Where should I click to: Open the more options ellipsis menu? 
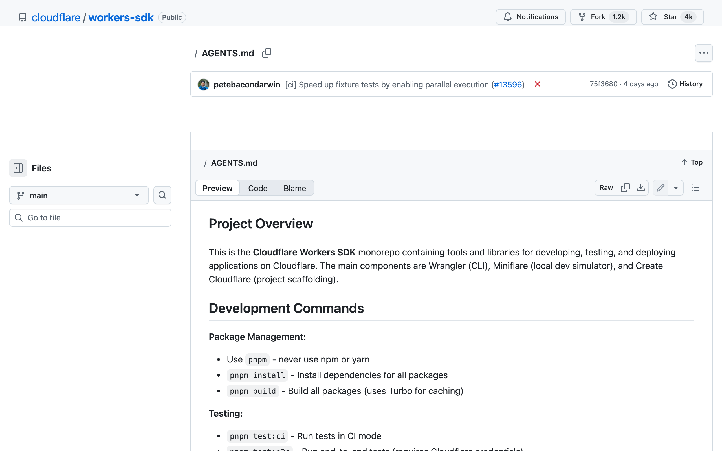pos(704,53)
